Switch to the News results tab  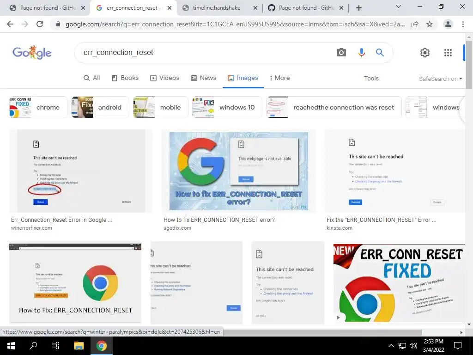pyautogui.click(x=204, y=78)
